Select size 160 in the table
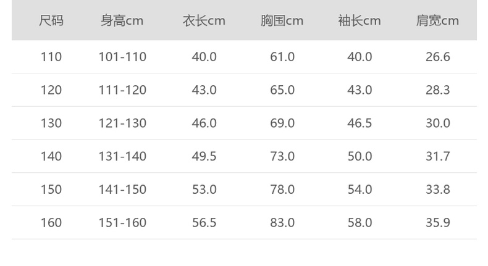Viewport: 488px width, 266px height. pos(51,223)
